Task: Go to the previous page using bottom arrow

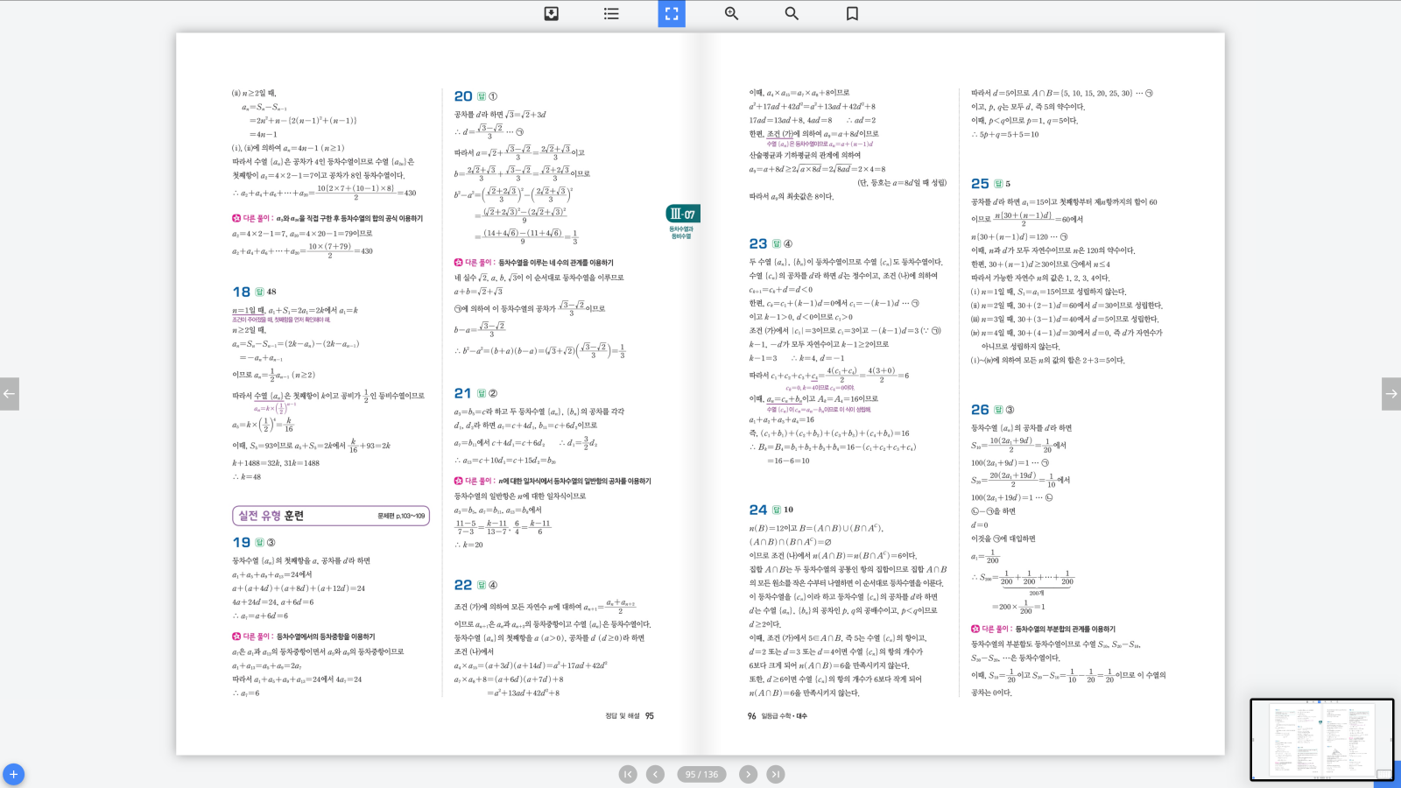Action: click(655, 774)
